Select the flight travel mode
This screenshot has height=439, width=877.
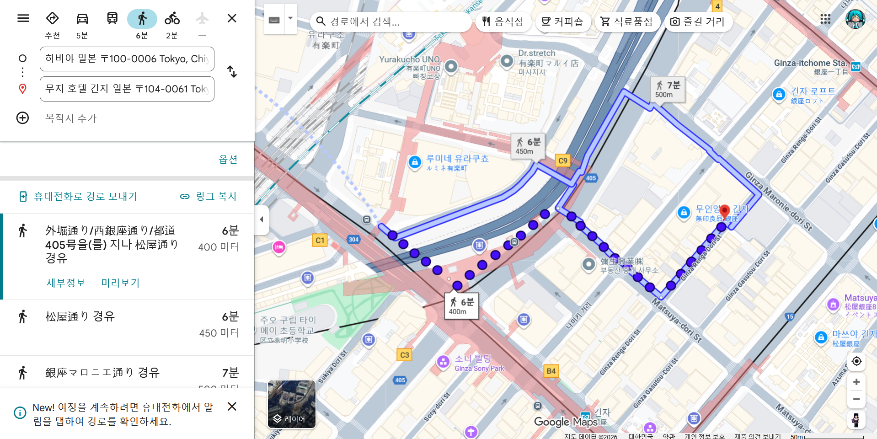tap(202, 24)
